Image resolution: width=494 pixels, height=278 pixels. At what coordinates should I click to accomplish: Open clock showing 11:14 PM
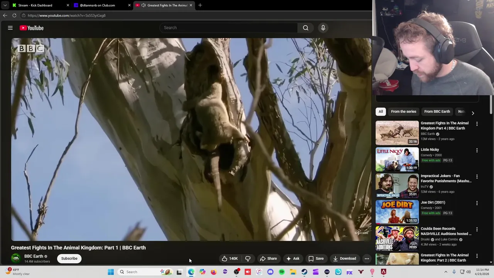[x=482, y=272]
